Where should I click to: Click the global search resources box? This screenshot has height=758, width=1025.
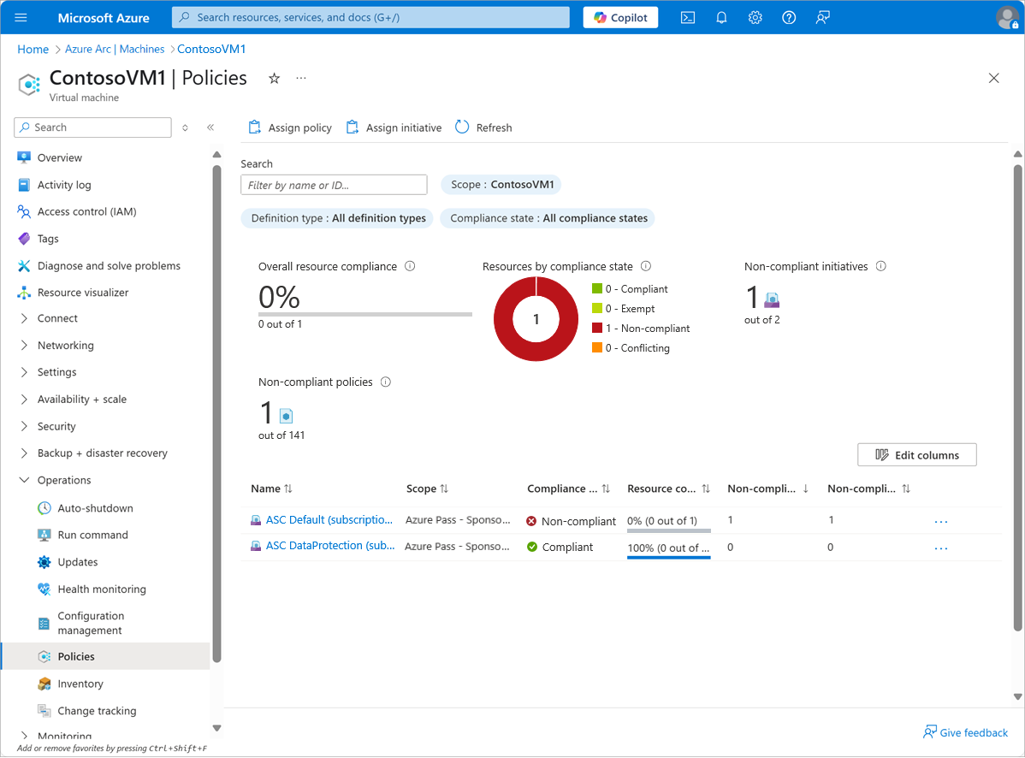(370, 18)
